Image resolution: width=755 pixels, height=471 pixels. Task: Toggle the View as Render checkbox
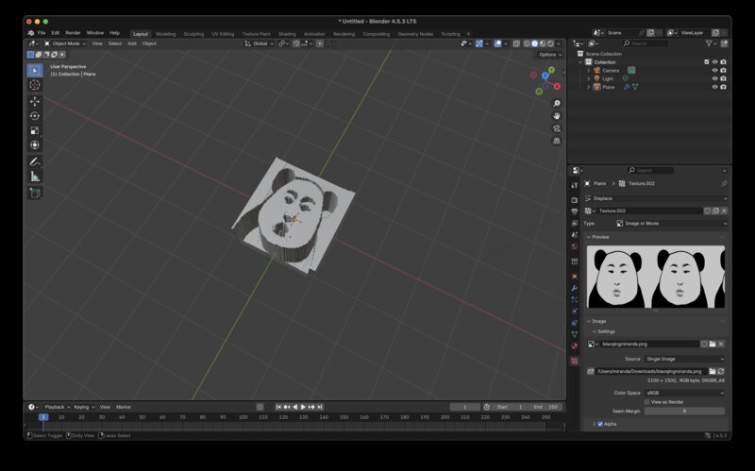(646, 402)
